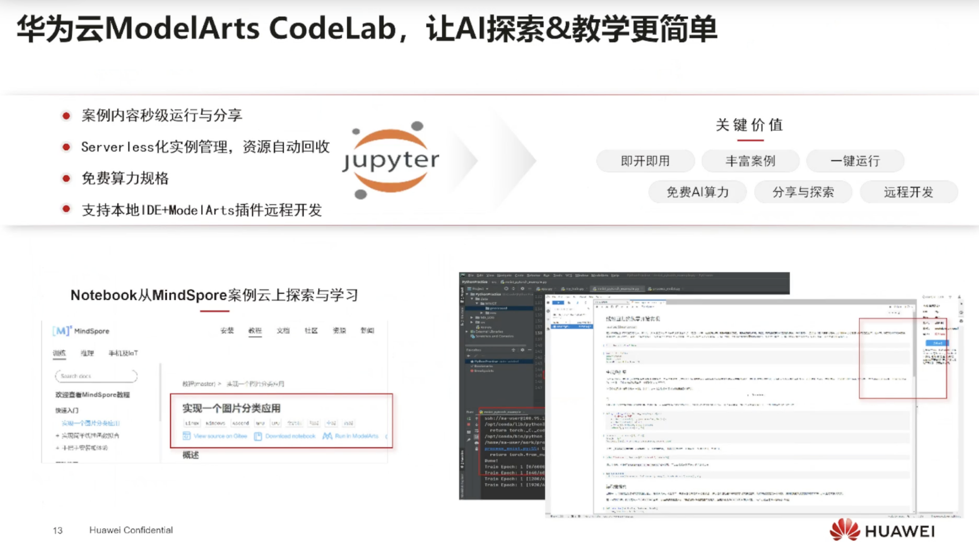Click the Huawei flower logo
Viewport: 979px width, 542px height.
click(x=844, y=530)
